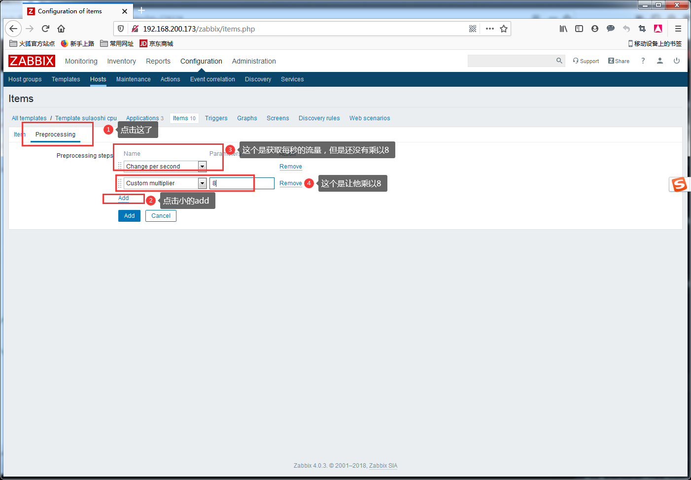Go to the Actions submenu
The height and width of the screenshot is (480, 691).
[x=171, y=79]
